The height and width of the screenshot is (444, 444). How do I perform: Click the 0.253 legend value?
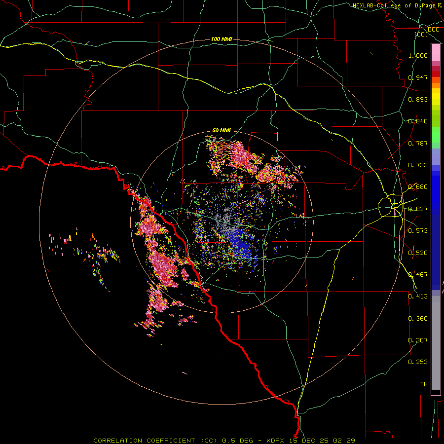tap(418, 362)
